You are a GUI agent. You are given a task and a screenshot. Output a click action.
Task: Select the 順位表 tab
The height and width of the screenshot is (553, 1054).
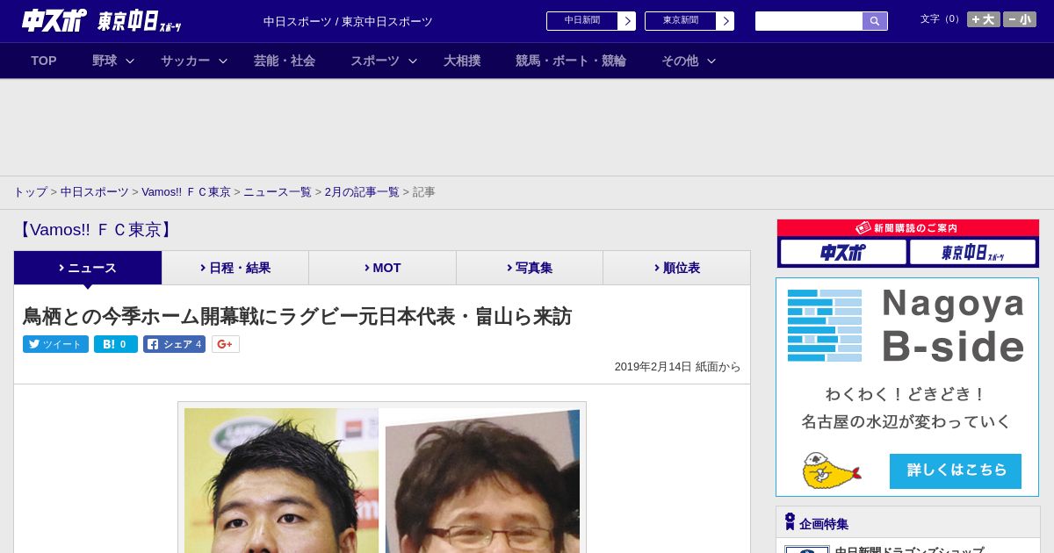677,268
